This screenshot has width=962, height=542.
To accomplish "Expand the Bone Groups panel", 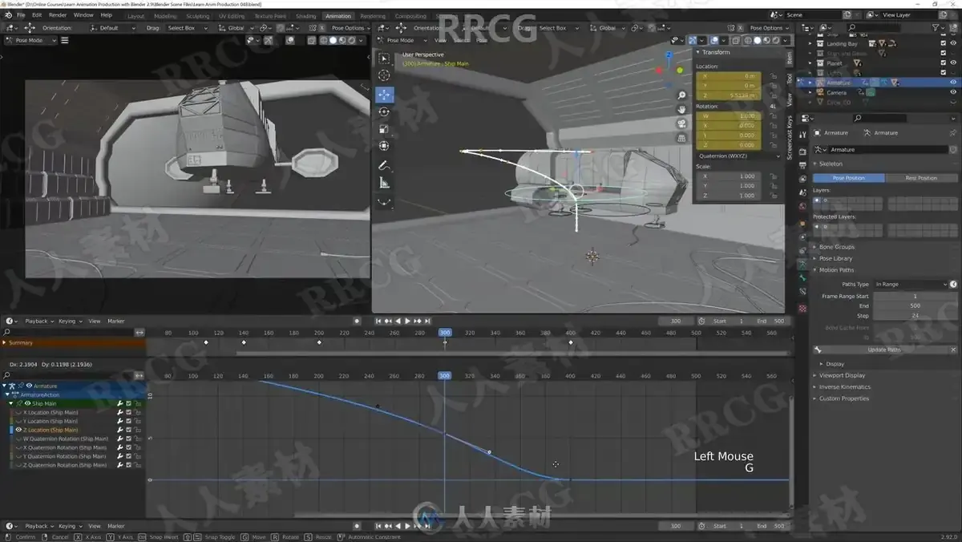I will 836,247.
